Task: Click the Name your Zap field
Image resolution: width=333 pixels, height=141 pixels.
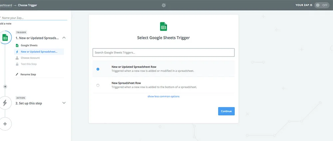Action: (34, 18)
